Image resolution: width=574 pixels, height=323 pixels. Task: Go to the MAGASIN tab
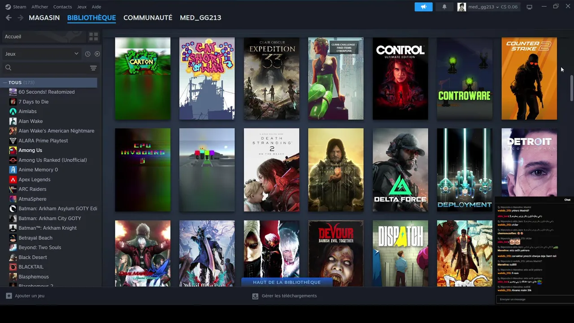(44, 17)
